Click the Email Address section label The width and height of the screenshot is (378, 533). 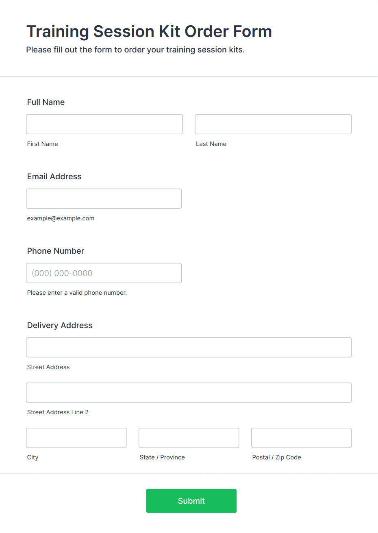[x=54, y=176]
